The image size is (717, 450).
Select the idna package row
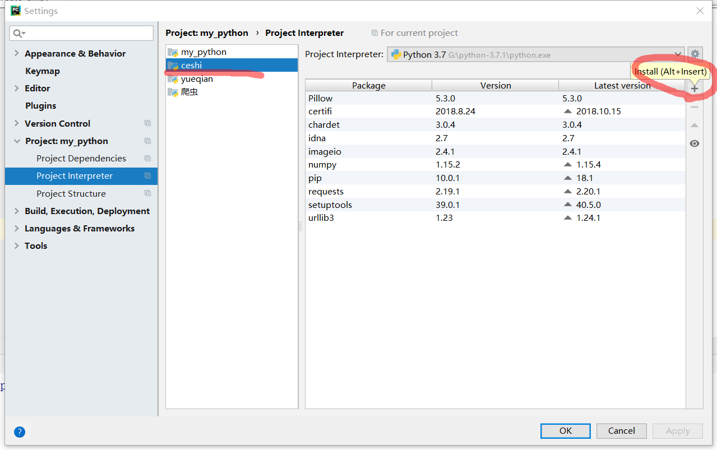tap(496, 138)
